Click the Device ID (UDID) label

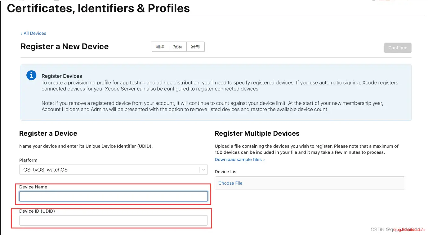[37, 211]
